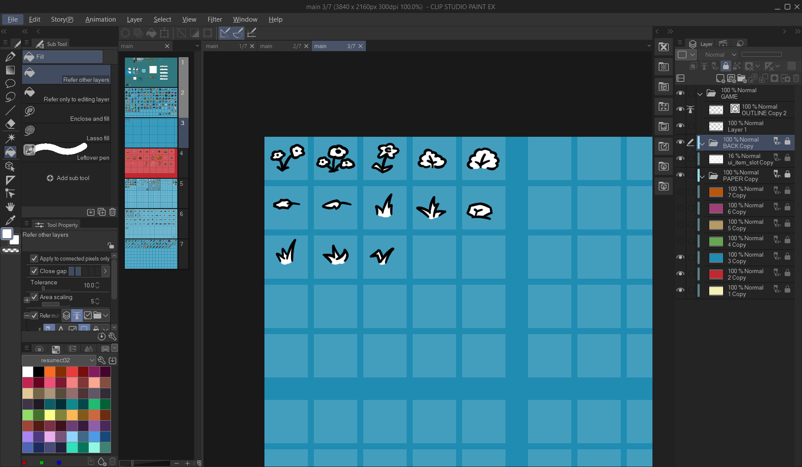Open page 4 red thumbnail
Screen dimensions: 802x467
click(x=151, y=163)
